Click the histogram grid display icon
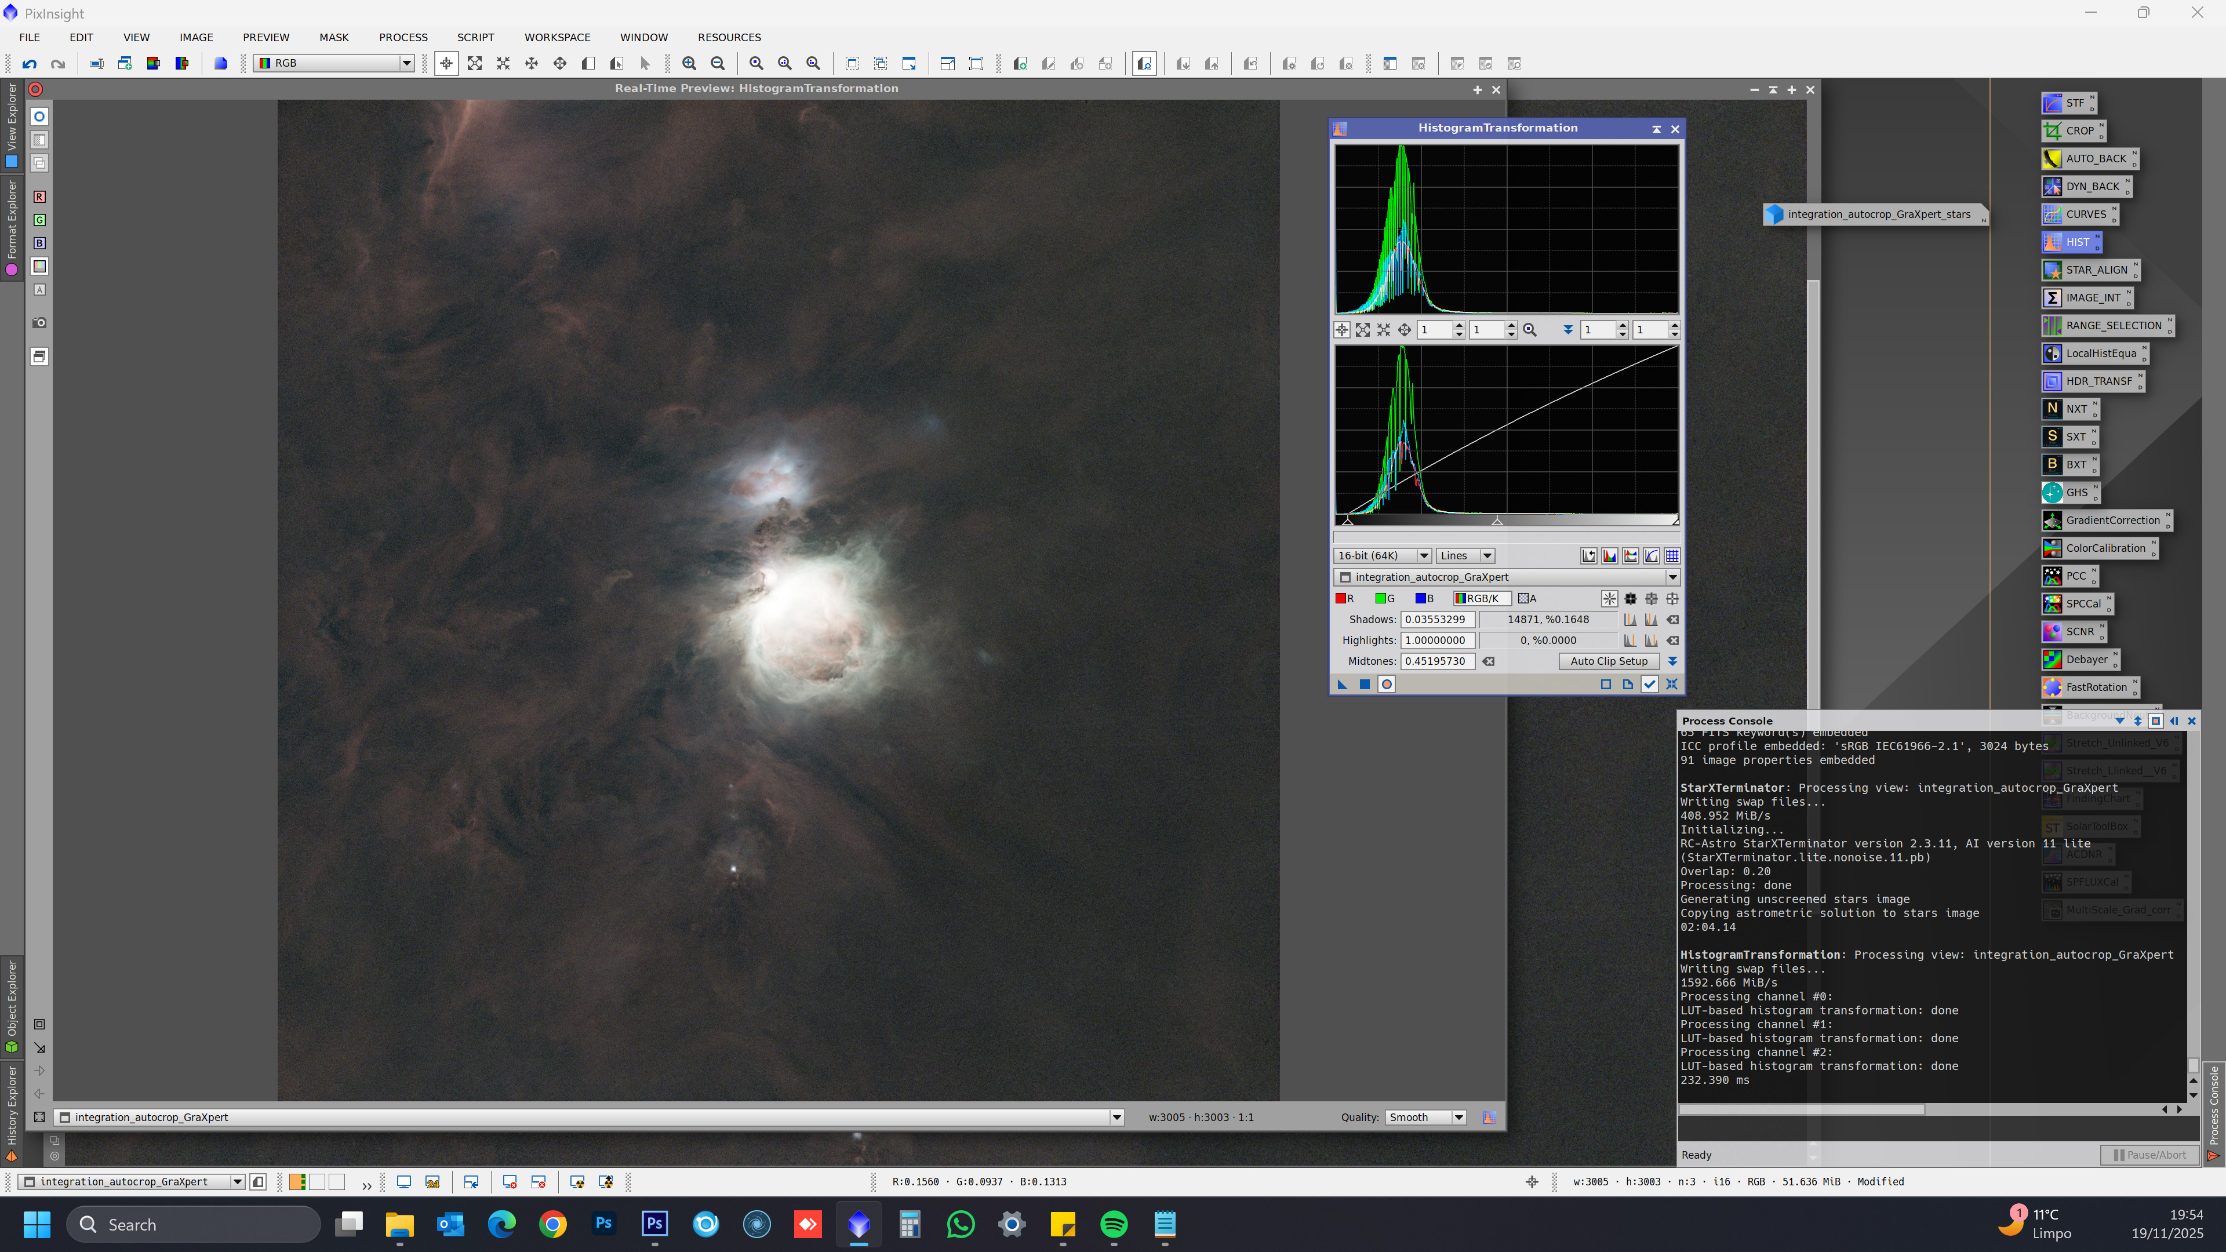The image size is (2226, 1252). 1672,556
